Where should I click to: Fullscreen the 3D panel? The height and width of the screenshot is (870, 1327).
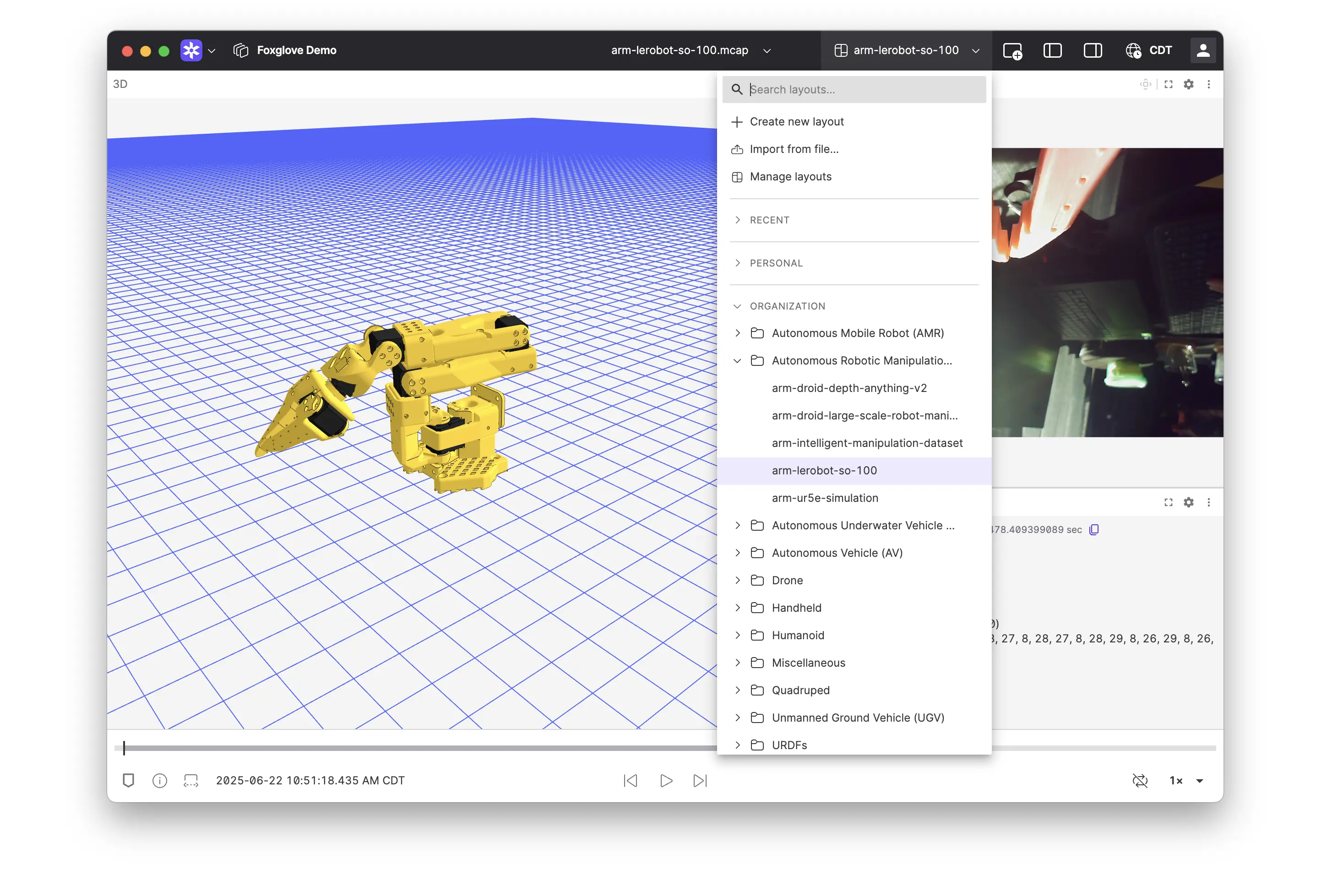[1168, 84]
